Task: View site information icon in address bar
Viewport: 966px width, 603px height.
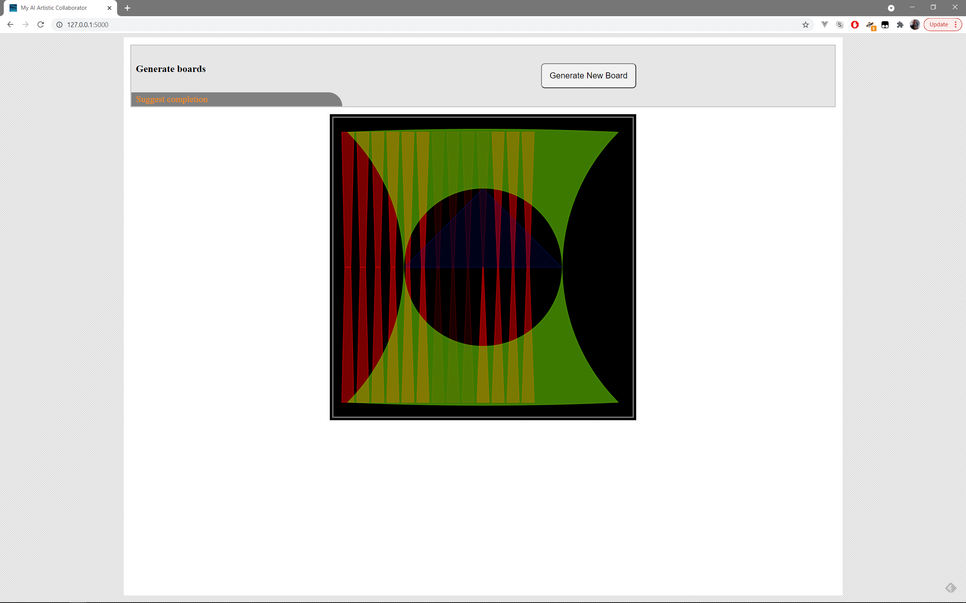Action: [60, 25]
